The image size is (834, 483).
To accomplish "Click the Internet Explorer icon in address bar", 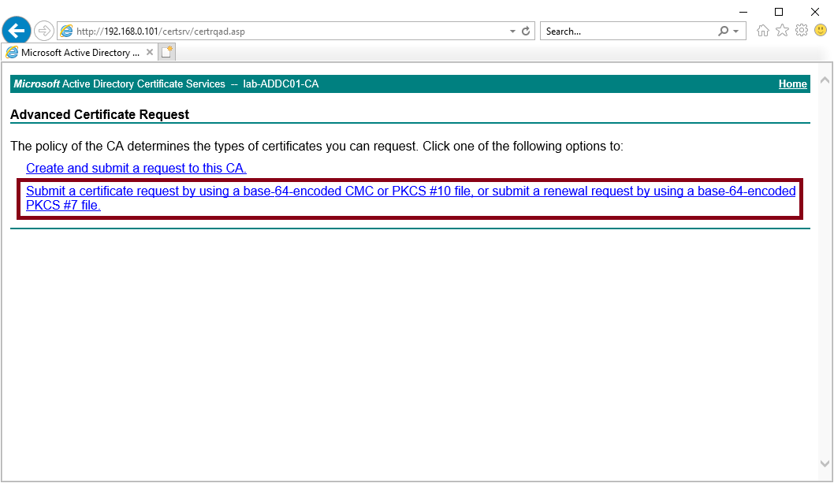I will pos(66,32).
